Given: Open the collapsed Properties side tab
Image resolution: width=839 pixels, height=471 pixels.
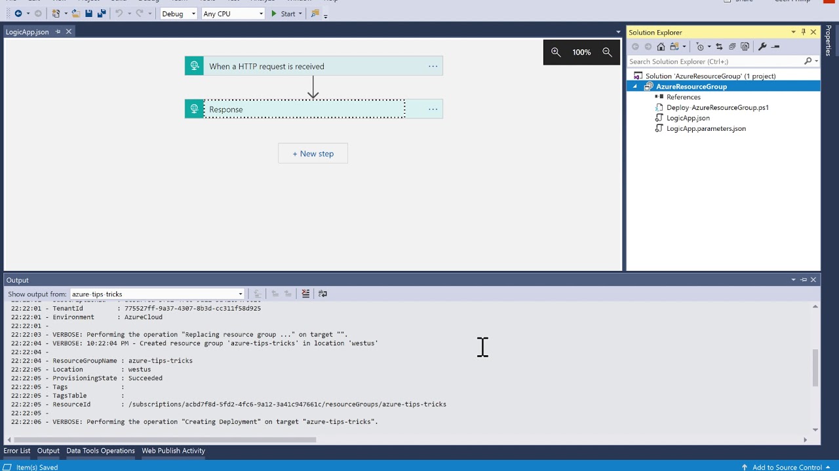Looking at the screenshot, I should point(829,41).
